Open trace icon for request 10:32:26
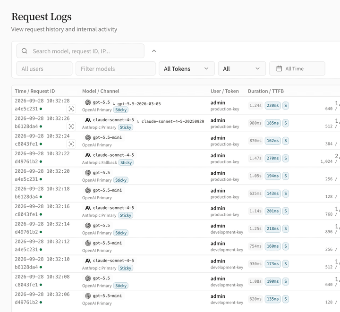 (x=71, y=126)
